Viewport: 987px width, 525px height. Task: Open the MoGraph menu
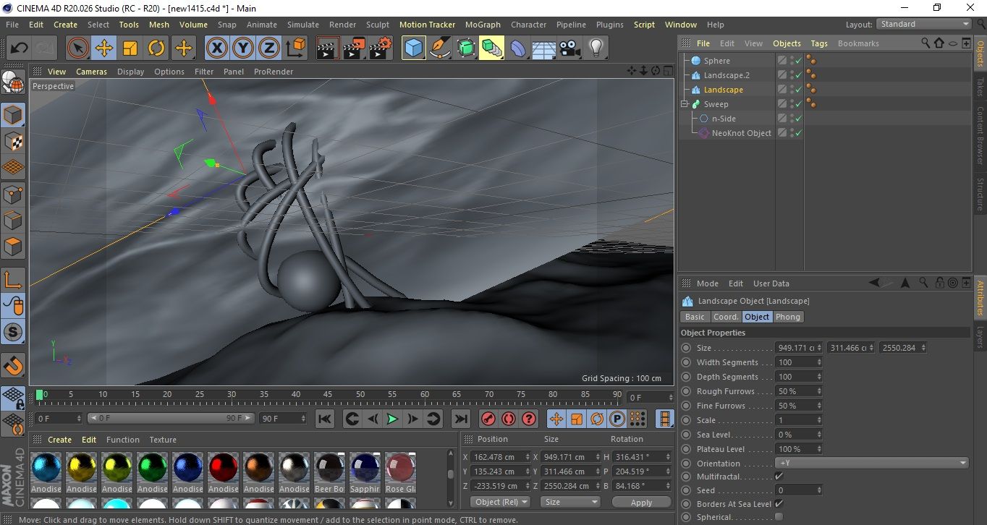483,25
